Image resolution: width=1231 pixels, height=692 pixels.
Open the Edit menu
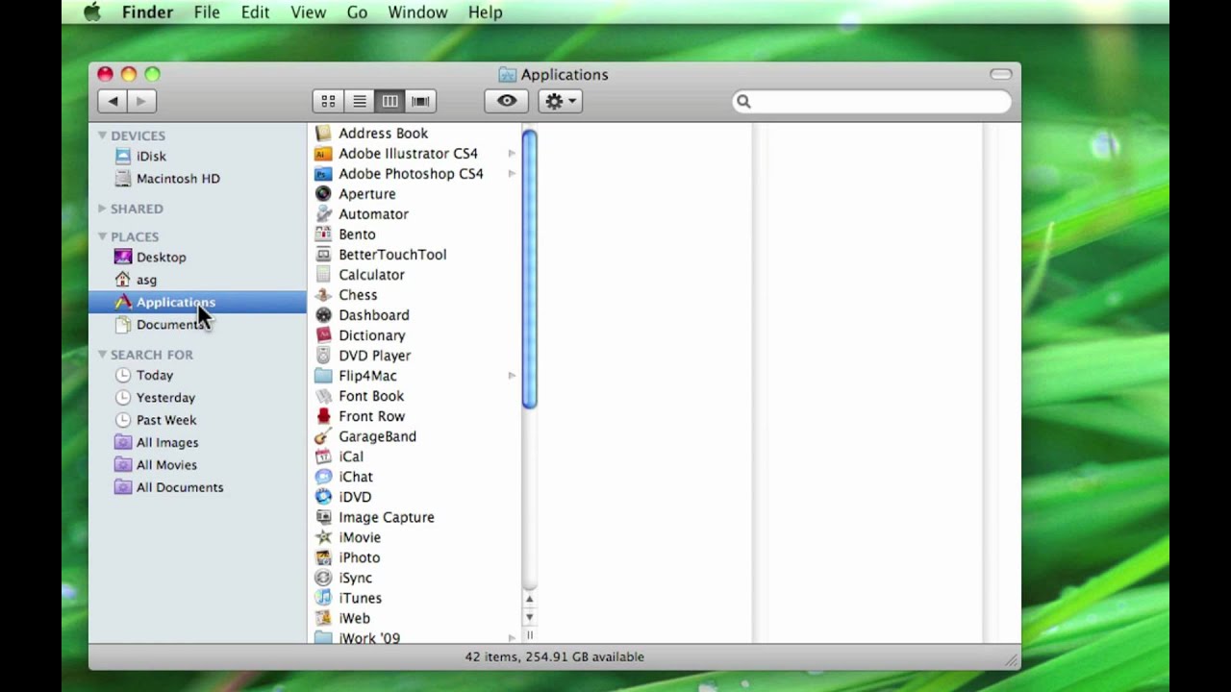(255, 12)
